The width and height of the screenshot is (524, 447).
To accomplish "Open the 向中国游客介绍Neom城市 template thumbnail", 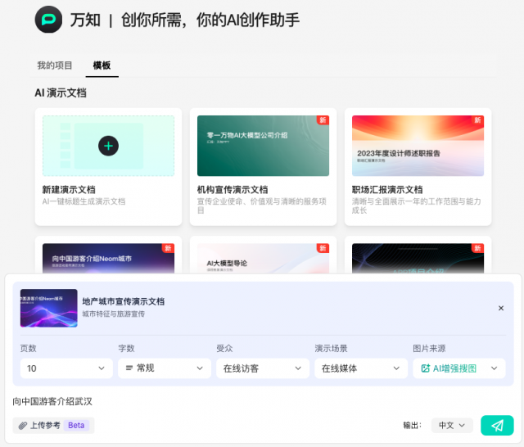I will [108, 259].
